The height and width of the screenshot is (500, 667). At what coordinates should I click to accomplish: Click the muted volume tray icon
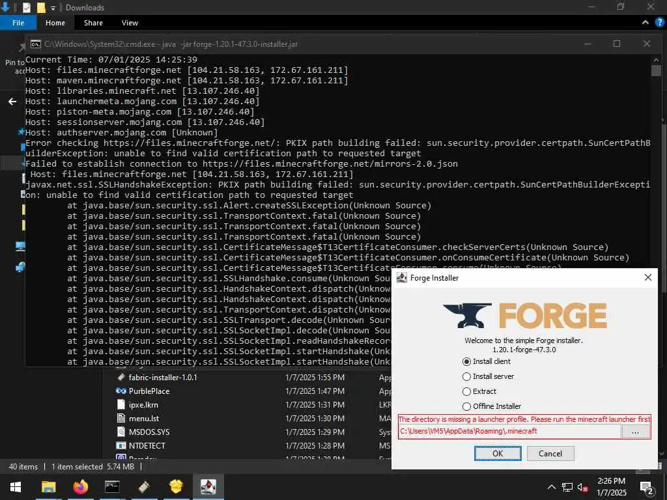583,487
